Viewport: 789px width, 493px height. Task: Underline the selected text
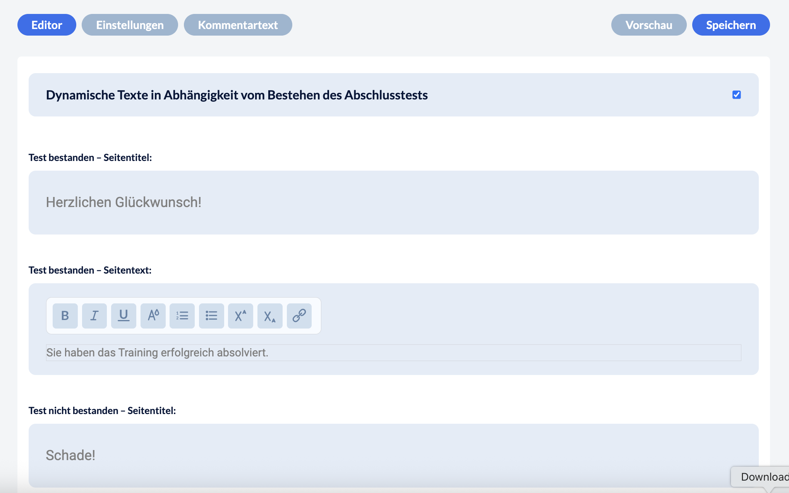tap(123, 316)
